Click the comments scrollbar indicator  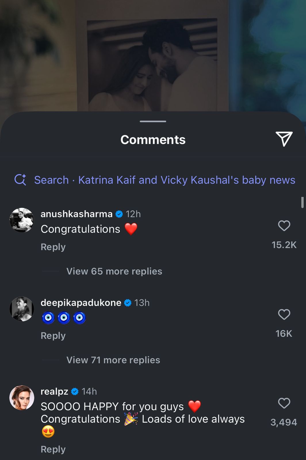click(302, 202)
